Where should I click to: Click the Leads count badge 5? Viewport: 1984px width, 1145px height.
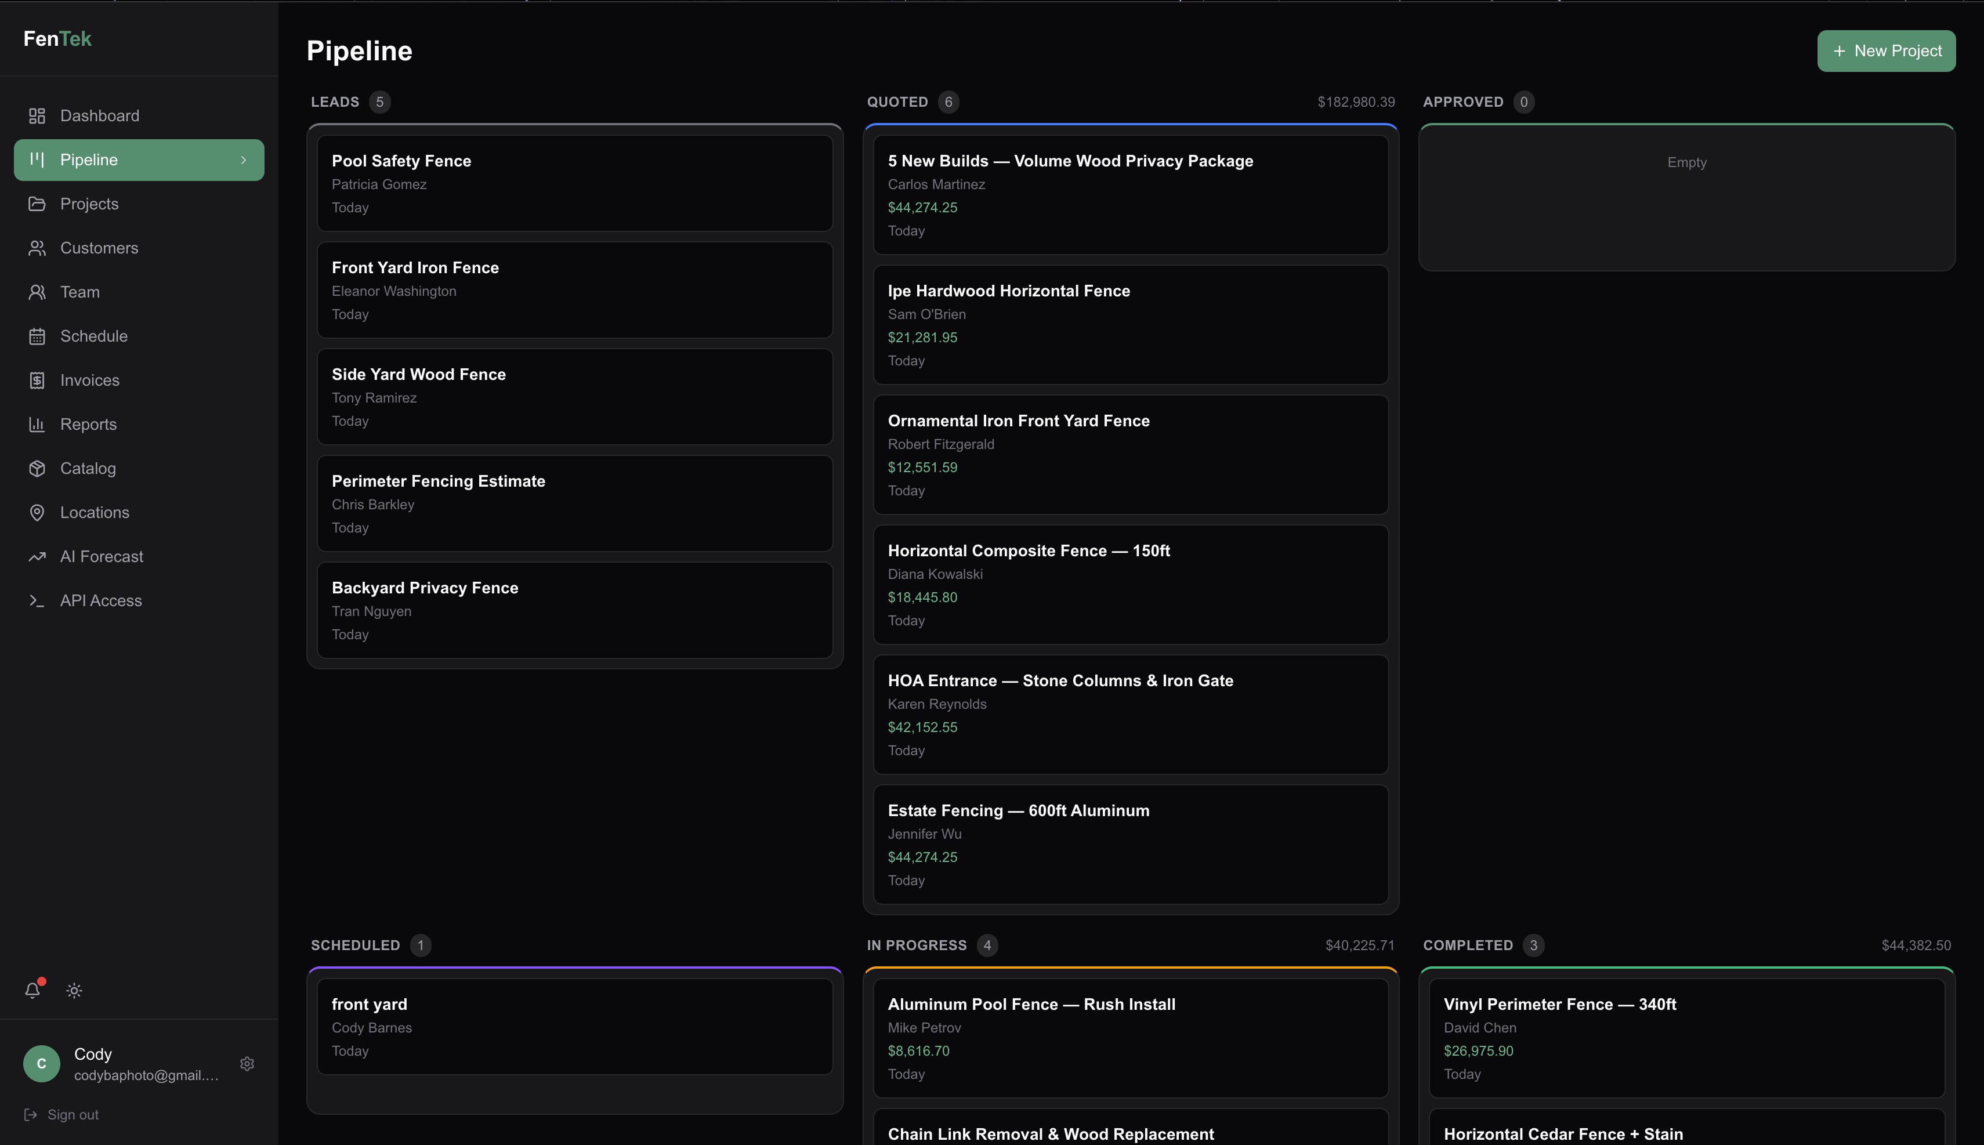380,102
